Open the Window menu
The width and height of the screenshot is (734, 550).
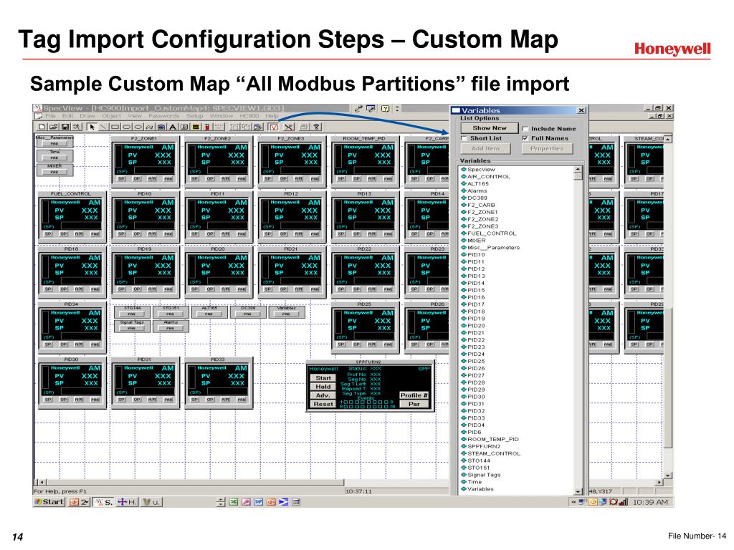click(x=221, y=115)
